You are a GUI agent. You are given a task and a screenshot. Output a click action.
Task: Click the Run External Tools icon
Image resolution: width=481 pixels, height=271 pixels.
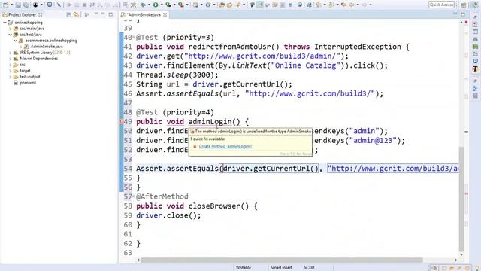coord(181,5)
